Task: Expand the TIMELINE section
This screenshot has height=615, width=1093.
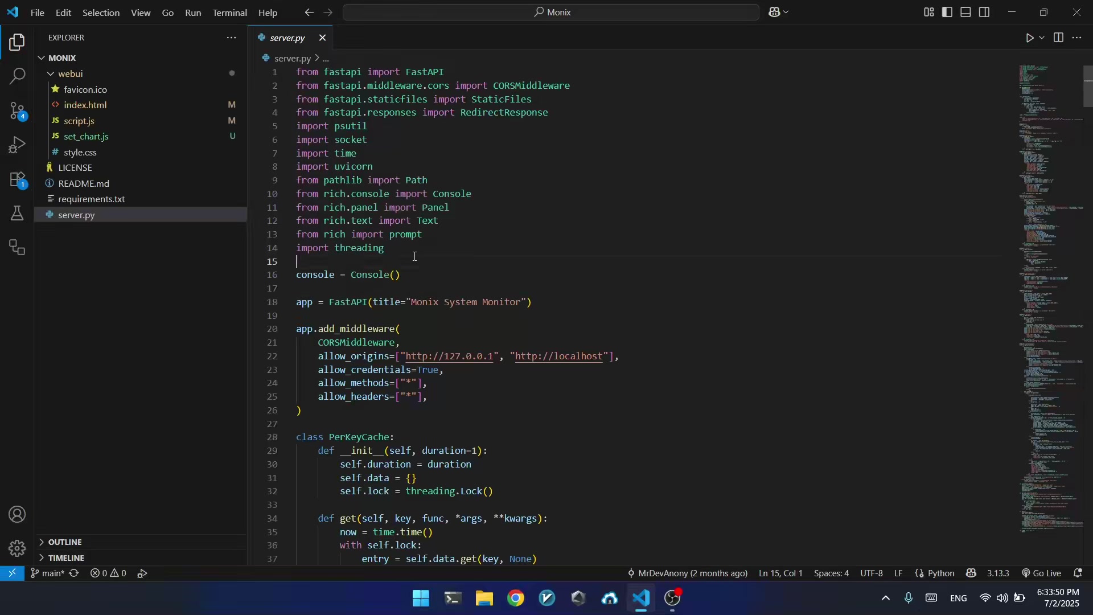Action: click(x=66, y=558)
